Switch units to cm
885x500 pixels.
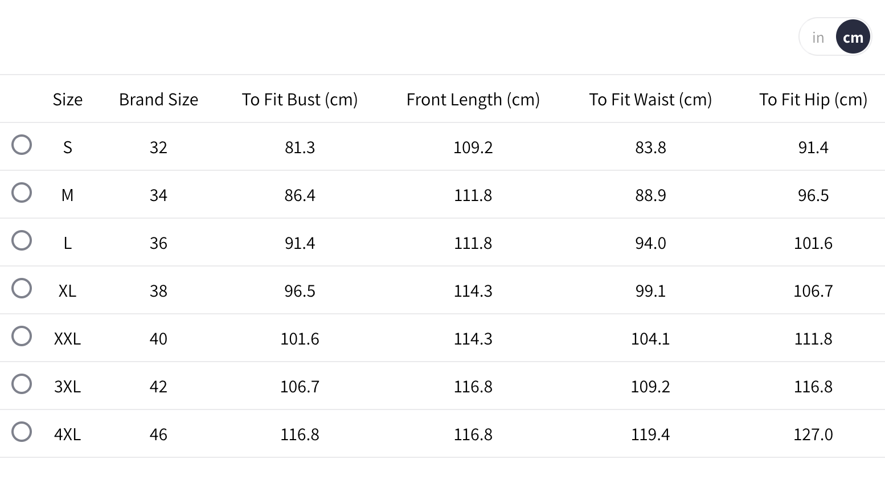853,38
